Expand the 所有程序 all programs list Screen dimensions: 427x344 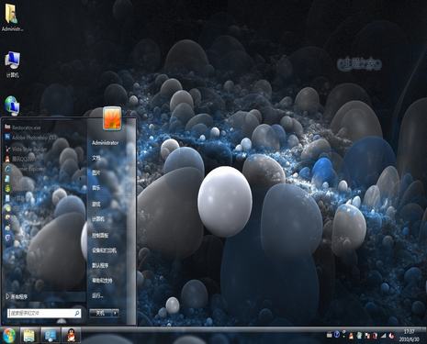pos(17,296)
